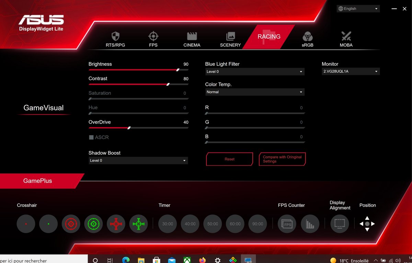Move GamePlus position up arrow
Viewport: 412px width, 263px height.
[367, 218]
